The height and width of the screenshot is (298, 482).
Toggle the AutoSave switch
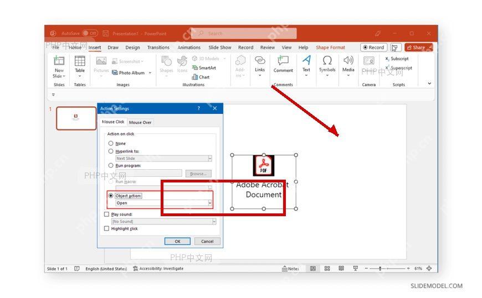[x=90, y=33]
